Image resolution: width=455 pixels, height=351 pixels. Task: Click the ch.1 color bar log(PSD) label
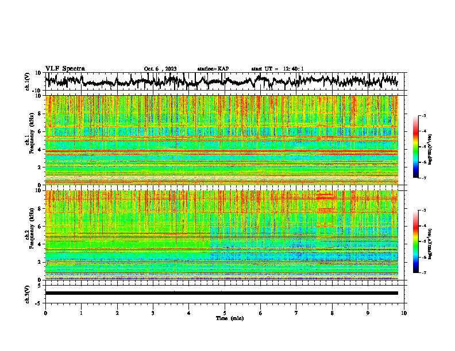[430, 150]
